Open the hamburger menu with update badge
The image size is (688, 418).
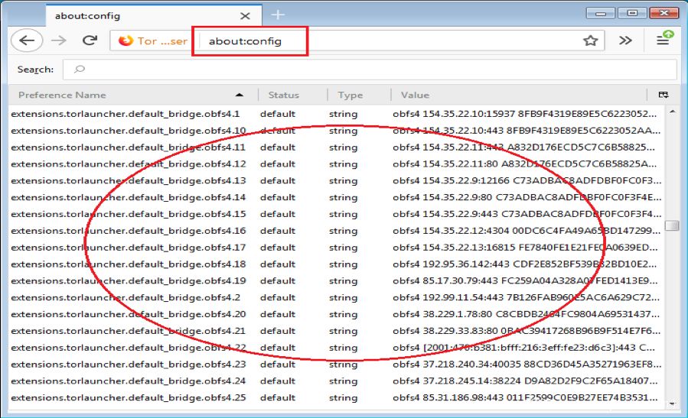pyautogui.click(x=664, y=39)
